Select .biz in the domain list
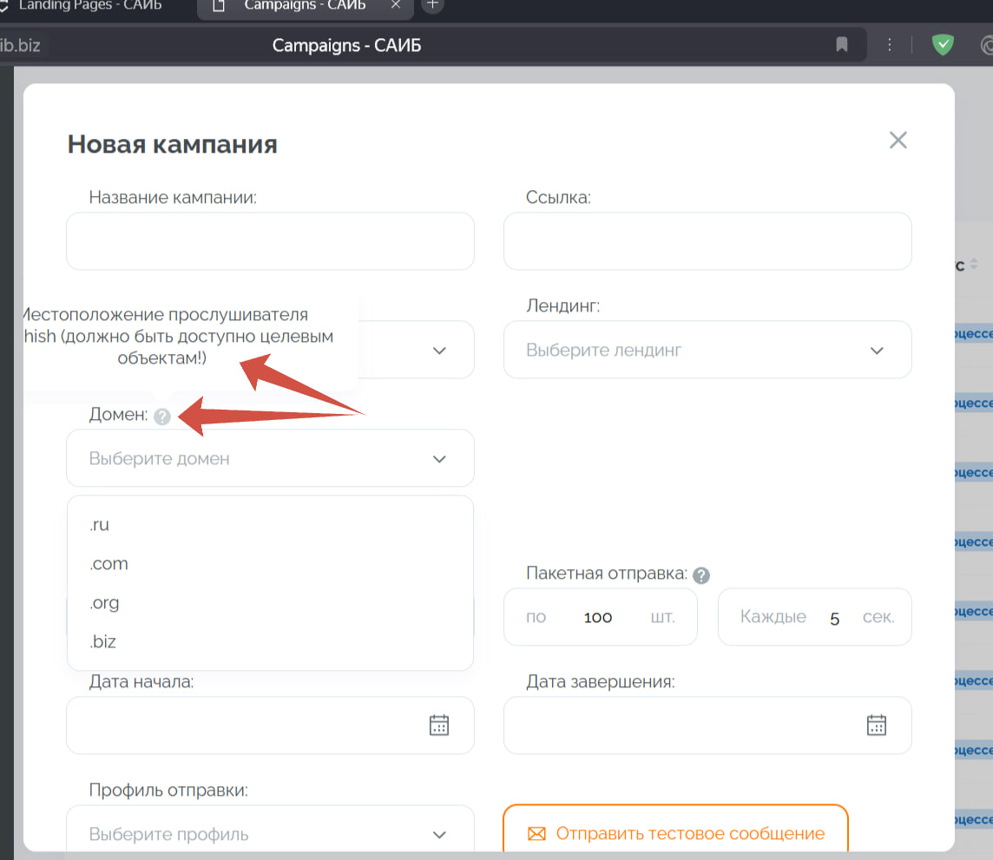This screenshot has height=860, width=993. pos(102,642)
